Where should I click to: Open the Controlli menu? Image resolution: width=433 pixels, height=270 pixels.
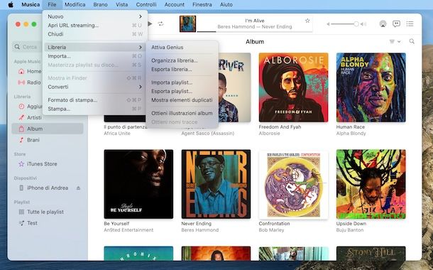click(146, 4)
